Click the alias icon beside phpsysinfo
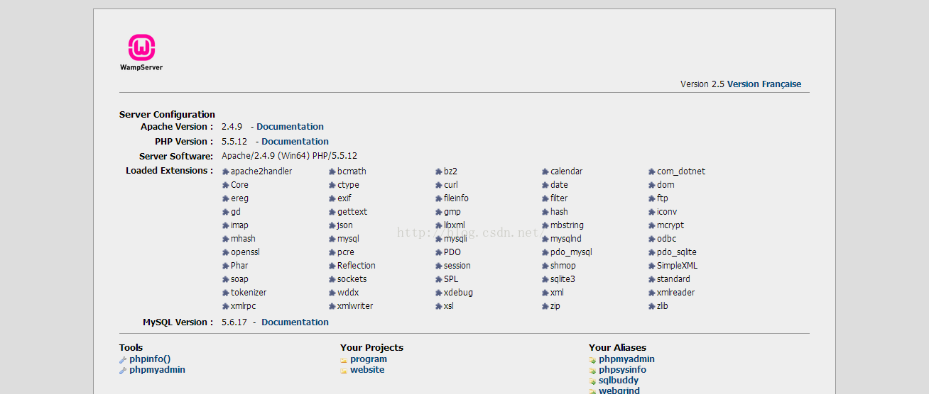This screenshot has width=929, height=394. [x=592, y=371]
